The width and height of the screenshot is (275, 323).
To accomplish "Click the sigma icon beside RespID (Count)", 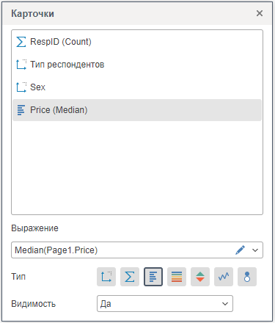I will (21, 42).
